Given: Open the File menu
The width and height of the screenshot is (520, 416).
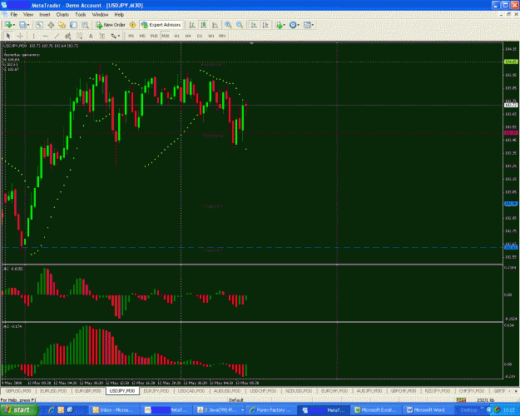Looking at the screenshot, I should point(14,15).
